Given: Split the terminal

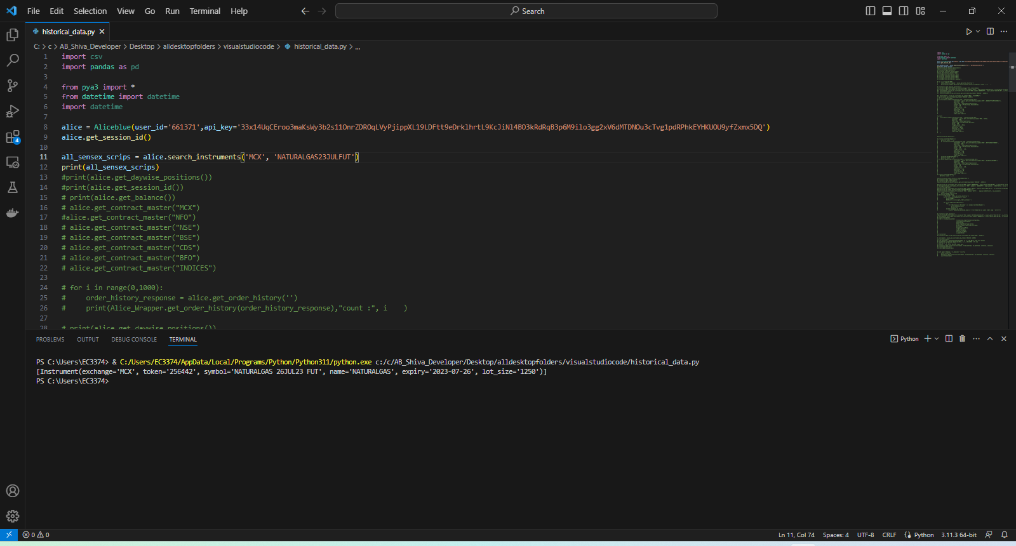Looking at the screenshot, I should tap(949, 339).
